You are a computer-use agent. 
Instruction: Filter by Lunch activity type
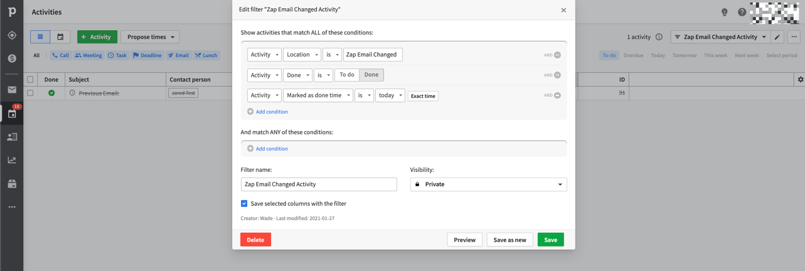pos(206,55)
